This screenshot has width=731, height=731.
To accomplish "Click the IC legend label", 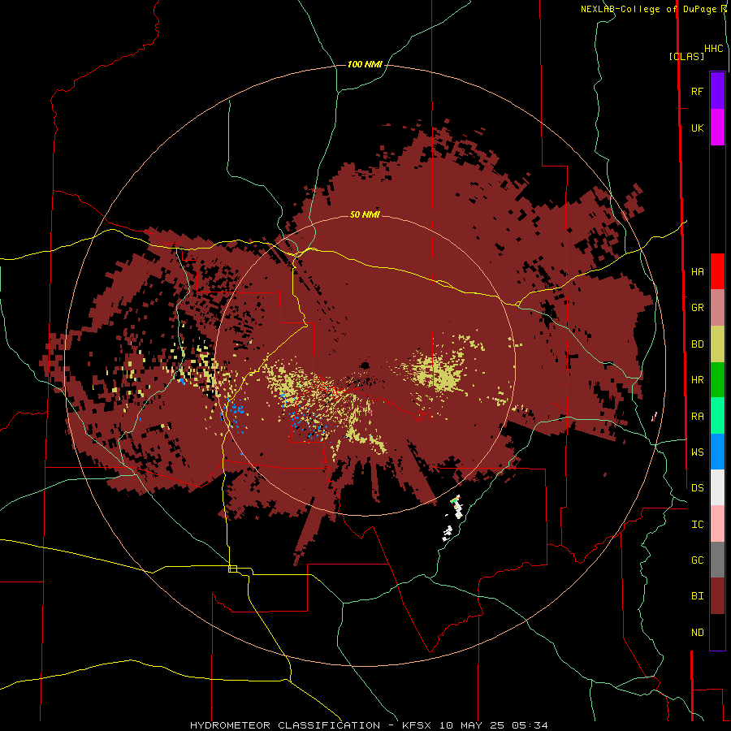I will pos(697,525).
